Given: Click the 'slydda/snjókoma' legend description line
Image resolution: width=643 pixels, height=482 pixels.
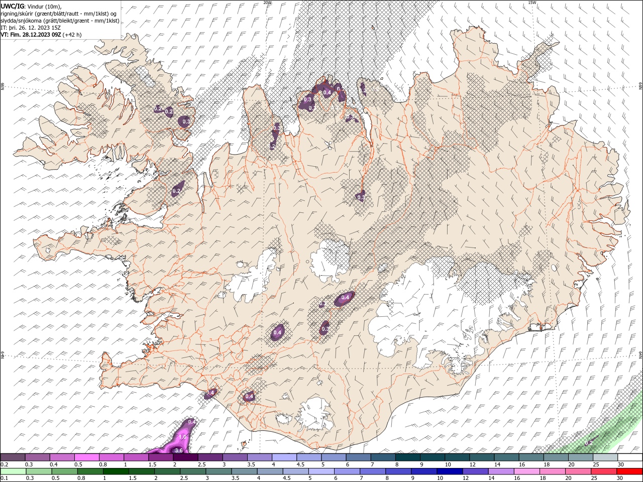Looking at the screenshot, I should (x=60, y=21).
